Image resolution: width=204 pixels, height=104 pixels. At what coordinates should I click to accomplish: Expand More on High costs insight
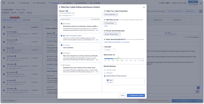point(97,60)
